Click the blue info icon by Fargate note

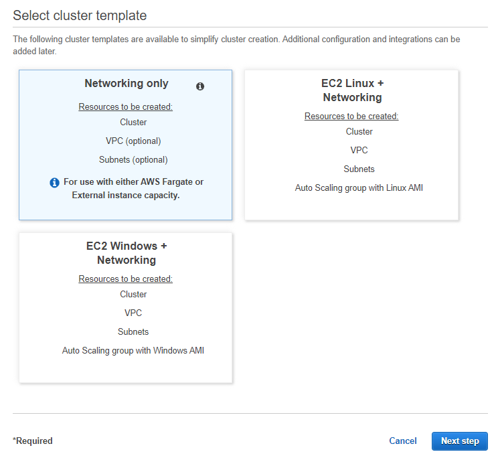click(55, 183)
